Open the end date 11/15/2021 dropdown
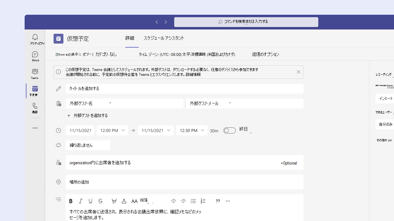Screen dimensions: 394x221 pyautogui.click(x=156, y=130)
